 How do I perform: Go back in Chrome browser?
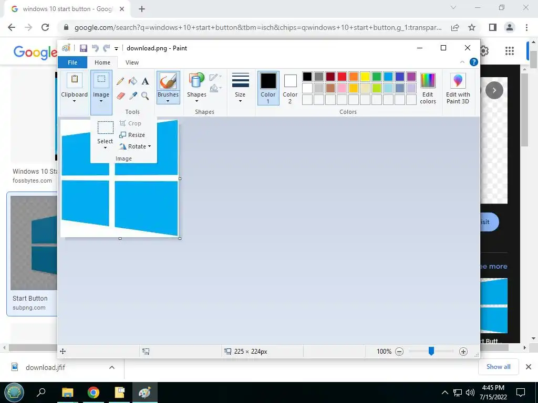[x=12, y=27]
